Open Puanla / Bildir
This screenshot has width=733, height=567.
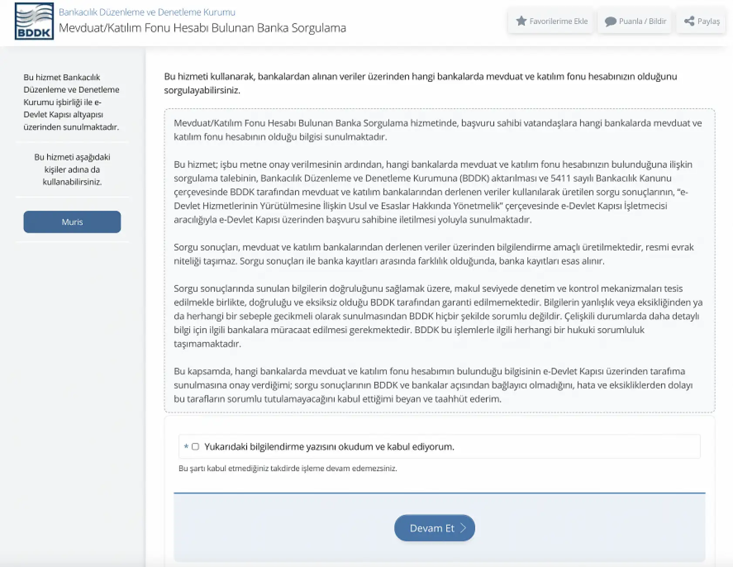pyautogui.click(x=635, y=21)
